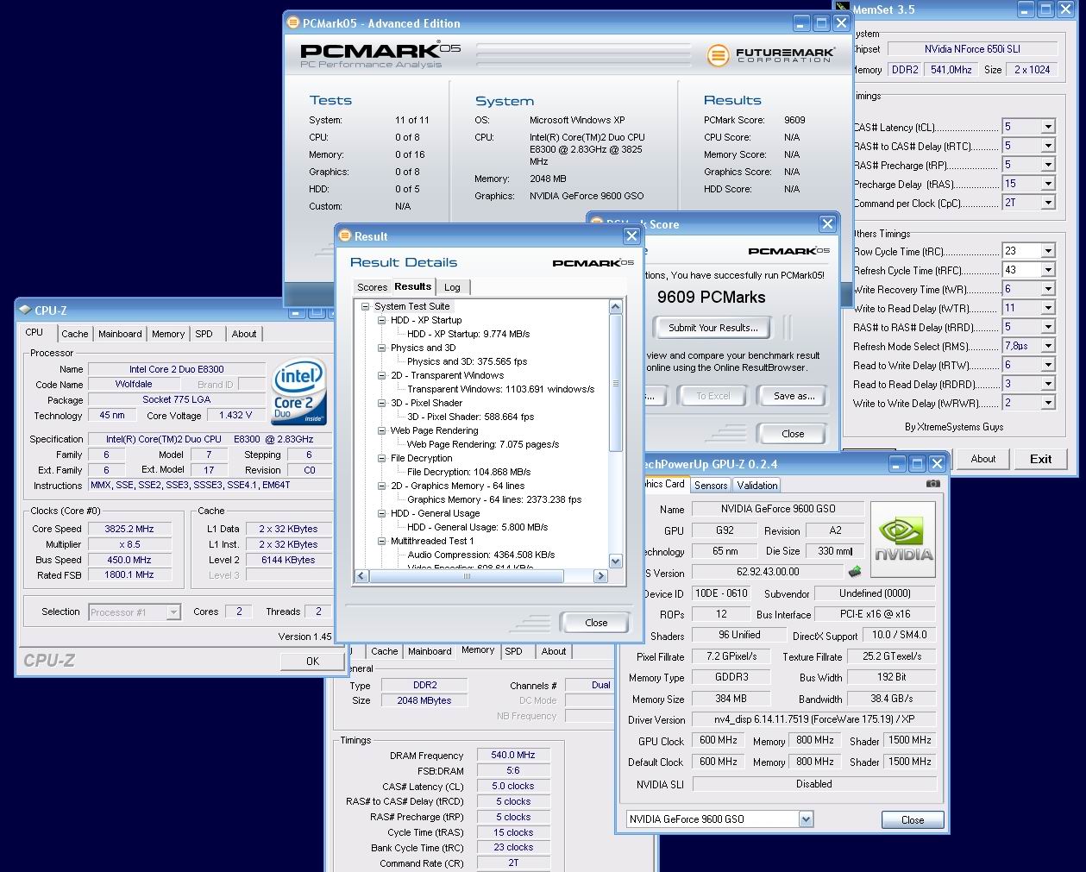Collapse the Web Page Rendering node

pos(382,430)
